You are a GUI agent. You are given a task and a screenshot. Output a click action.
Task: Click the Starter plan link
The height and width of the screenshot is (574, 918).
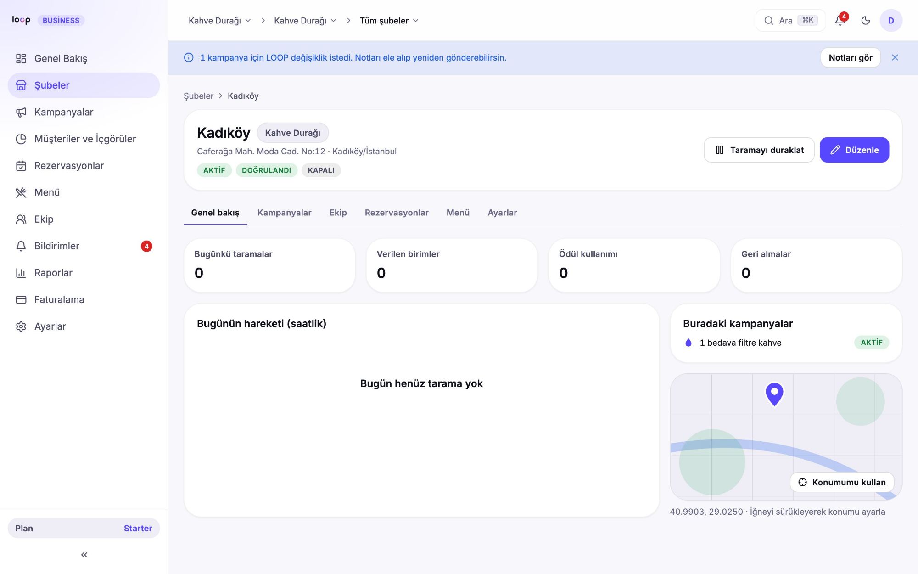[x=138, y=528]
